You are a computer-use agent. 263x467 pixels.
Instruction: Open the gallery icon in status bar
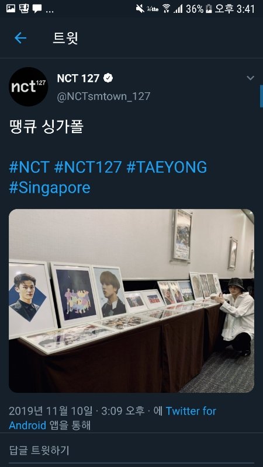pos(11,8)
